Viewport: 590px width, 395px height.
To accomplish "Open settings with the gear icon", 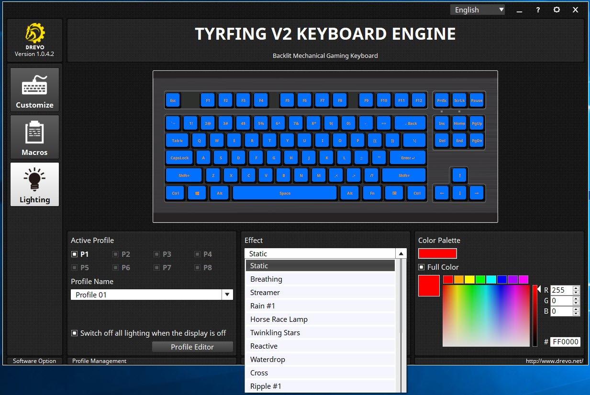I will coord(557,10).
